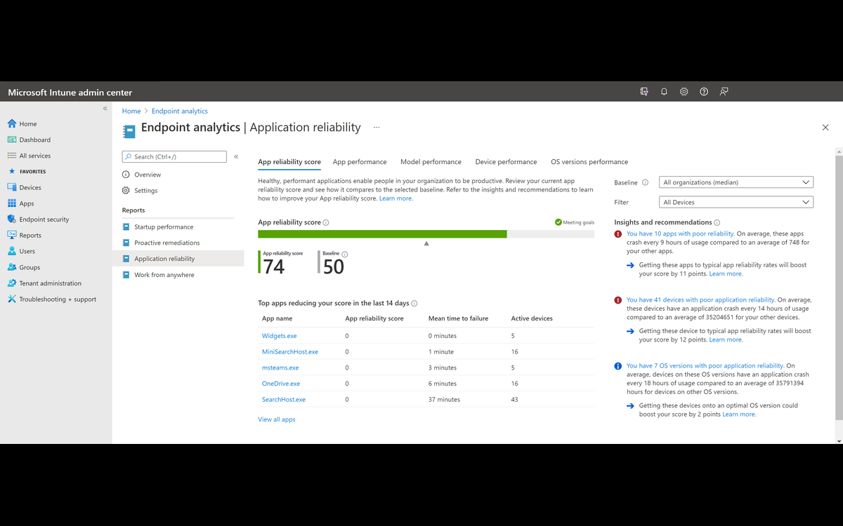
Task: Click the Devices icon in favorites
Action: pyautogui.click(x=12, y=187)
